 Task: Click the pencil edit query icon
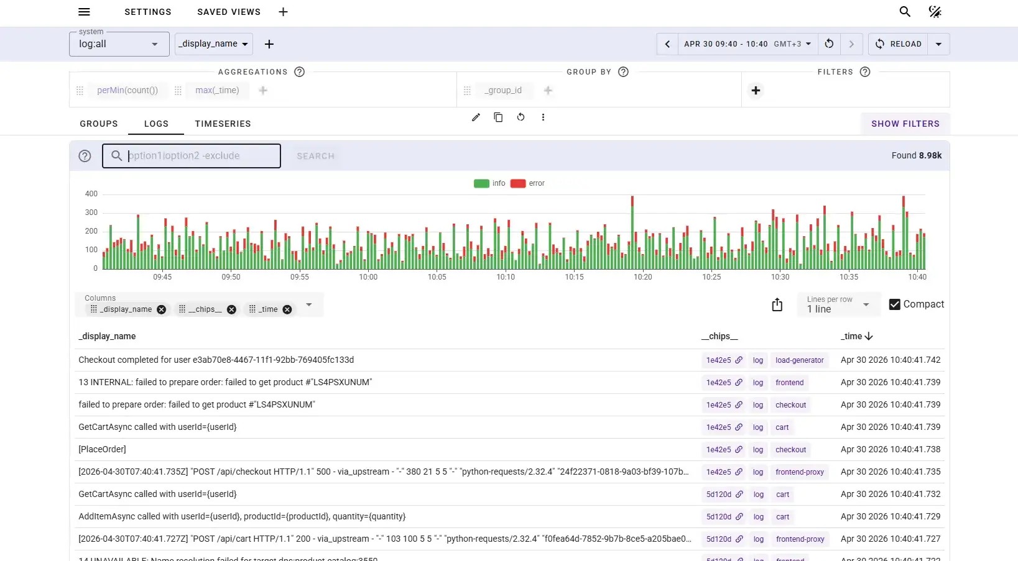(x=476, y=117)
